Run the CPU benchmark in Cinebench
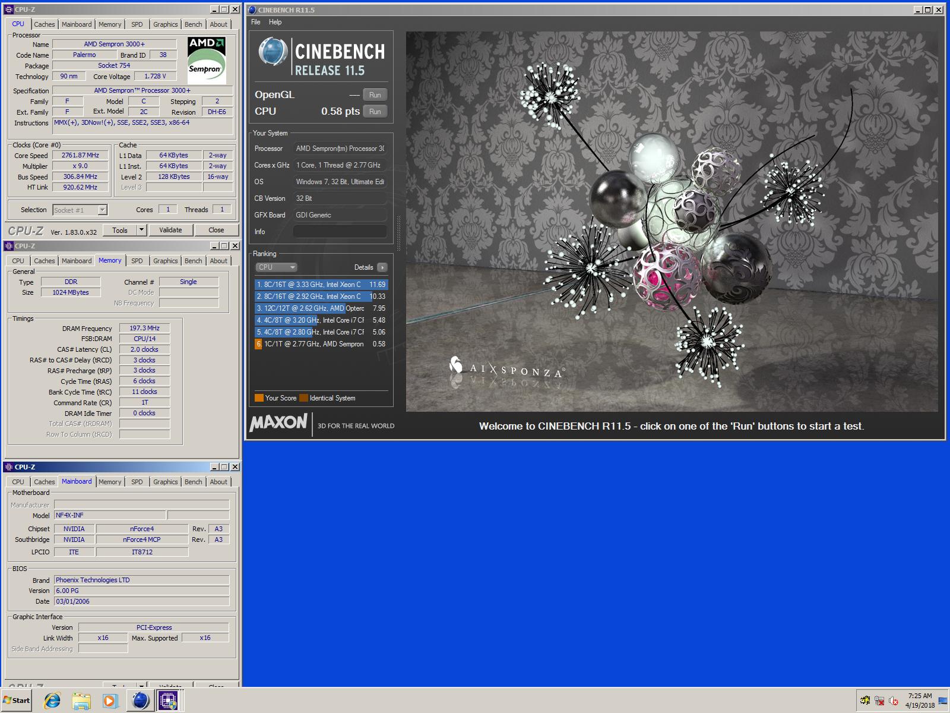This screenshot has width=950, height=713. 375,112
